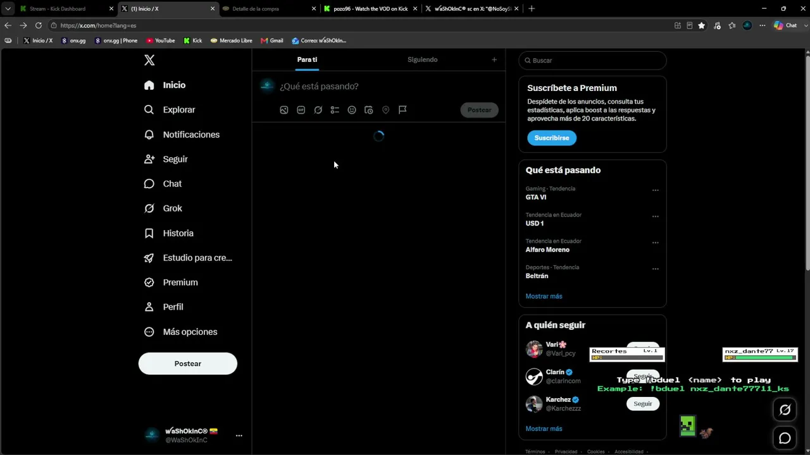The height and width of the screenshot is (455, 810).
Task: Follow Karchez with the Seguir button
Action: pos(642,404)
